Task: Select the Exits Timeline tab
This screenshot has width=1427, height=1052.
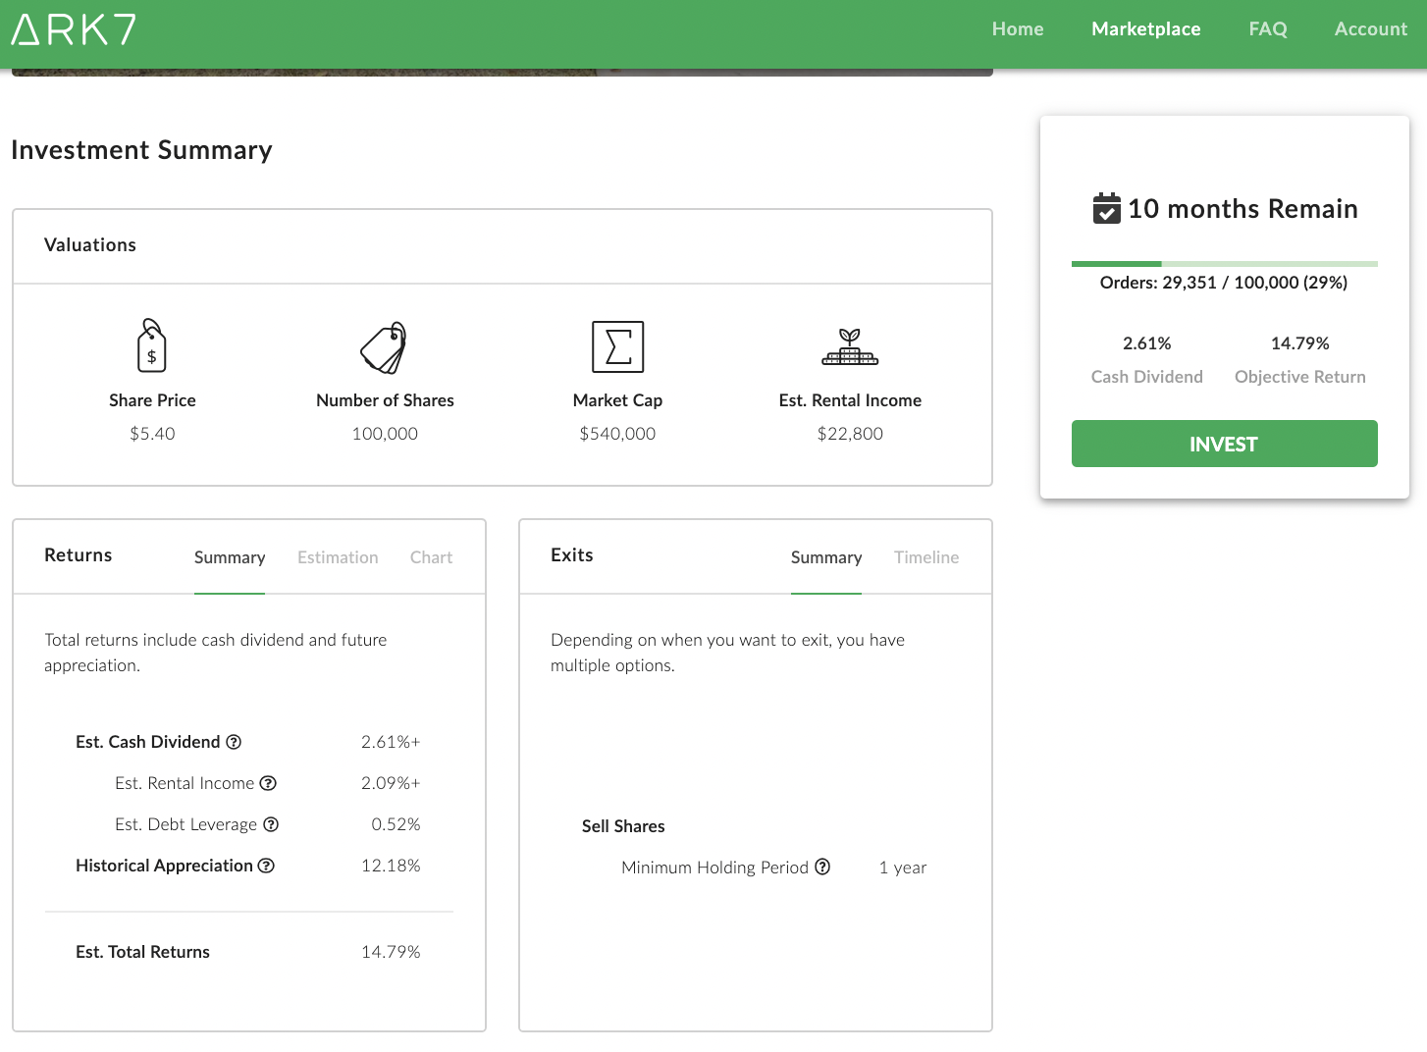Action: coord(925,557)
